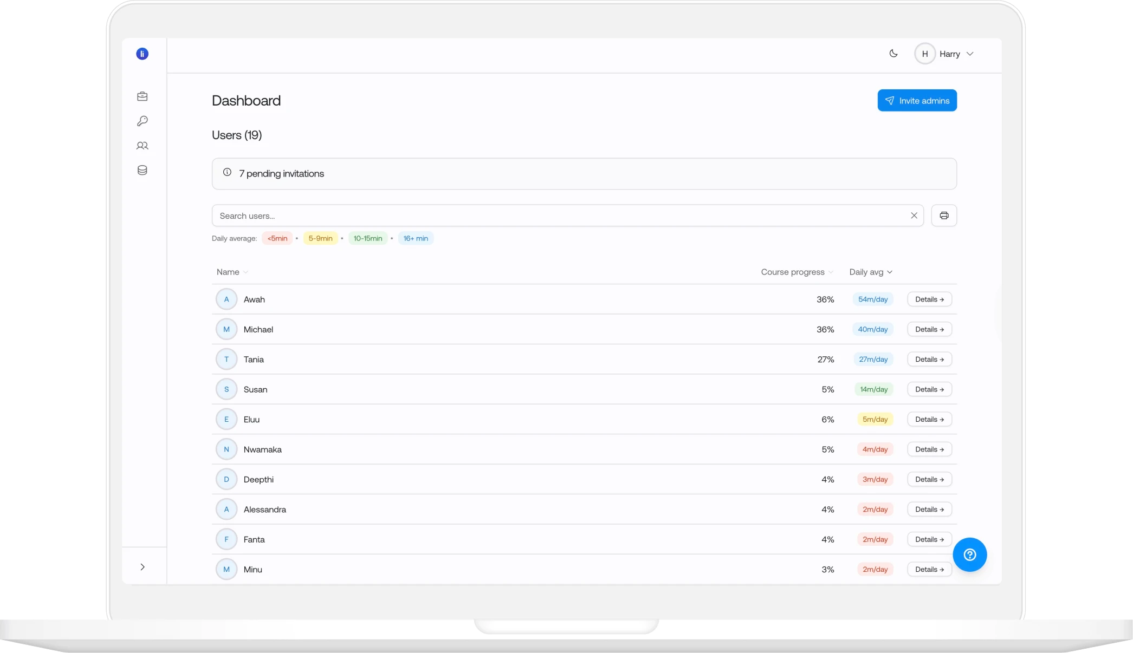Click the Search users input field
Viewport: 1133px width, 653px height.
[558, 216]
